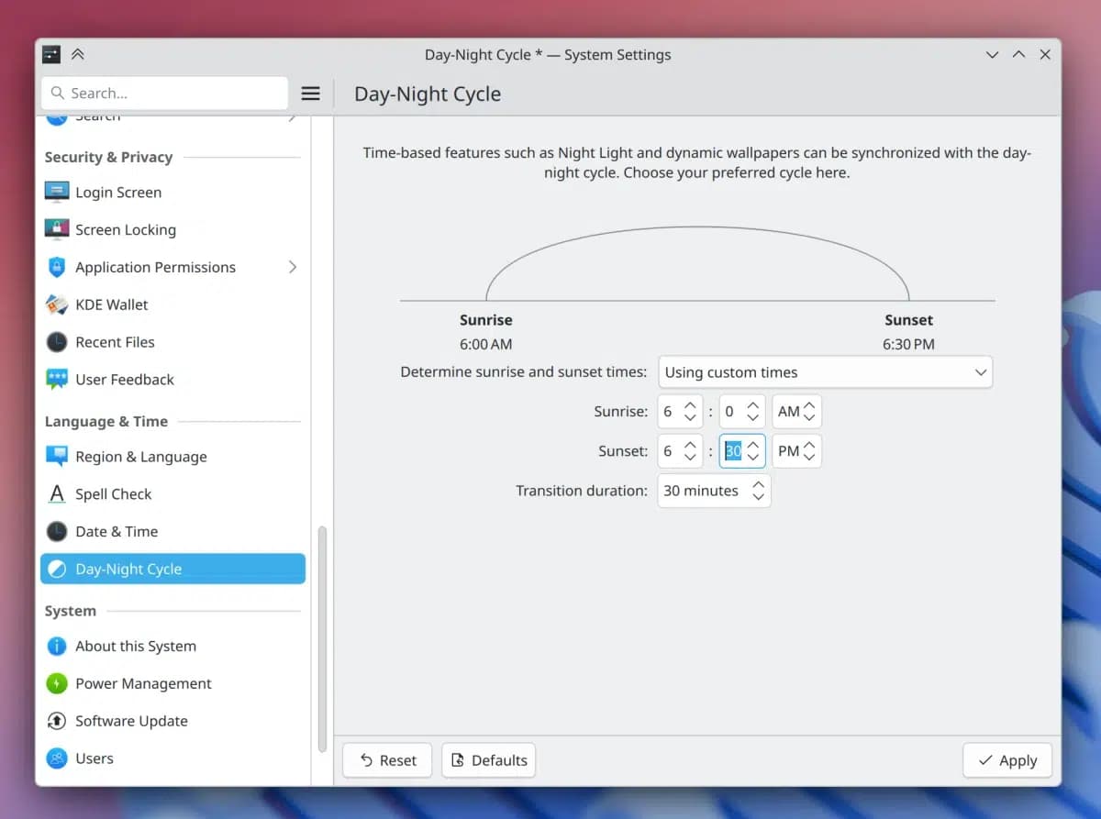
Task: Click the Software Update icon
Action: coord(57,722)
